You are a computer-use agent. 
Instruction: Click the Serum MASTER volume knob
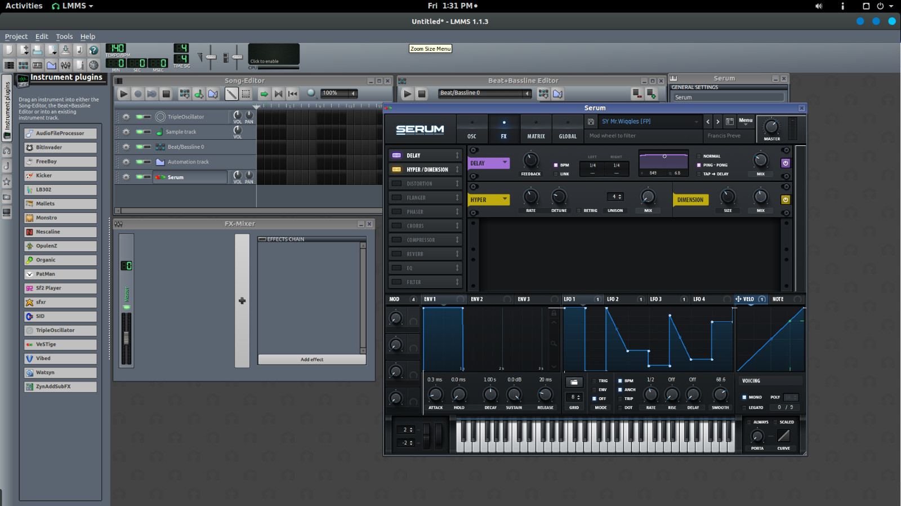(771, 127)
